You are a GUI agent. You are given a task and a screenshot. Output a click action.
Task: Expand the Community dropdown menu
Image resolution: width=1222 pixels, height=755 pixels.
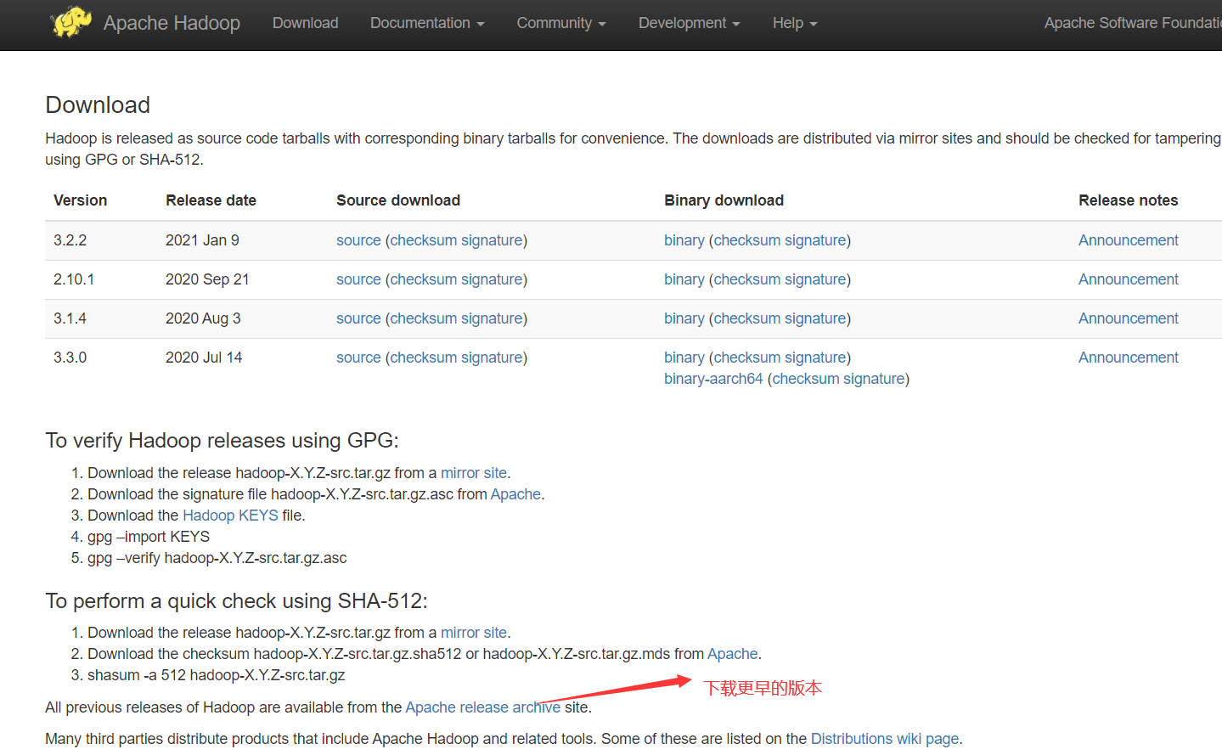coord(561,23)
